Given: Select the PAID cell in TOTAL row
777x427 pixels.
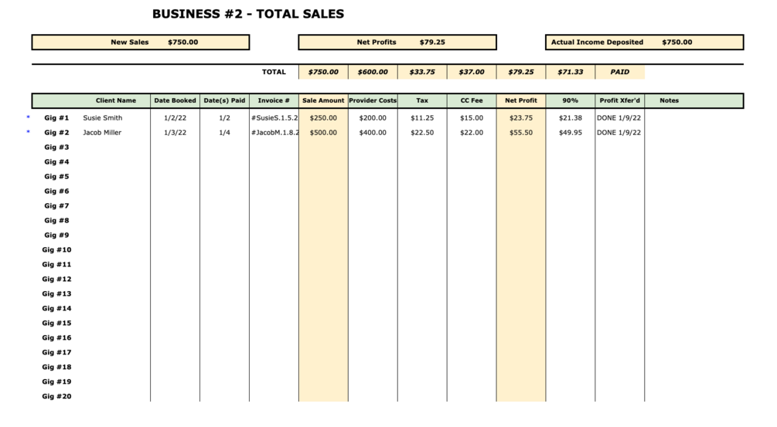Looking at the screenshot, I should [620, 72].
